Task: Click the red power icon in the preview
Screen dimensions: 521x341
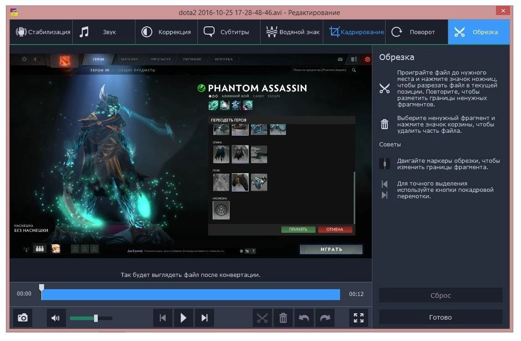Action: coord(367,59)
